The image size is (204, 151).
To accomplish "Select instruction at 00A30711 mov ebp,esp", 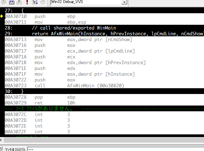I will [x=104, y=22].
